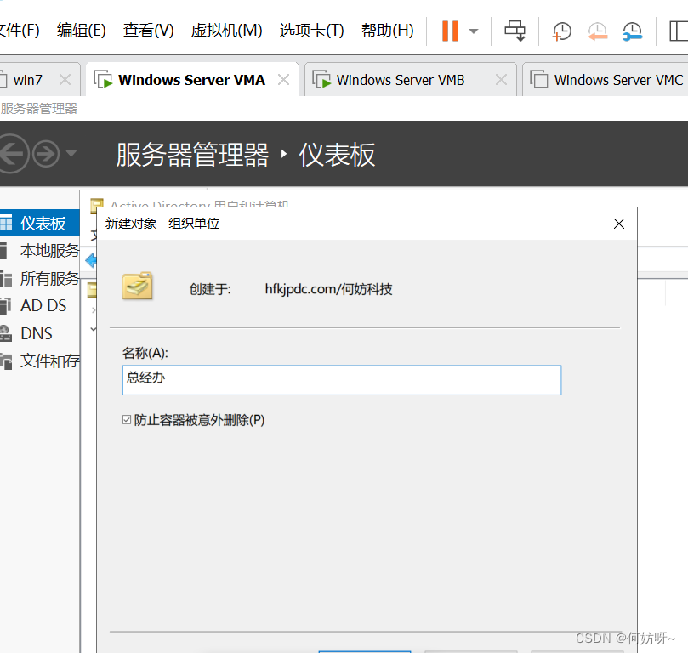Click the Server Manager forward arrow button
The height and width of the screenshot is (653, 688).
coord(45,154)
